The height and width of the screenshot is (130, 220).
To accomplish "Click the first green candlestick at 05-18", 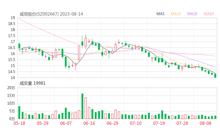I will click(x=19, y=46).
